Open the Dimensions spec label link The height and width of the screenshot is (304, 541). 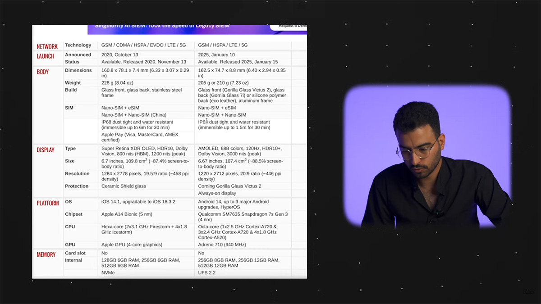point(78,70)
